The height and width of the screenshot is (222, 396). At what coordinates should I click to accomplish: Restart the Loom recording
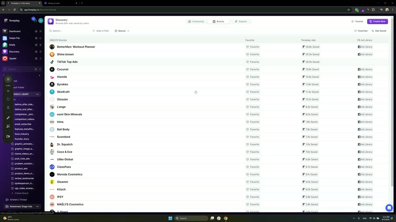8,99
